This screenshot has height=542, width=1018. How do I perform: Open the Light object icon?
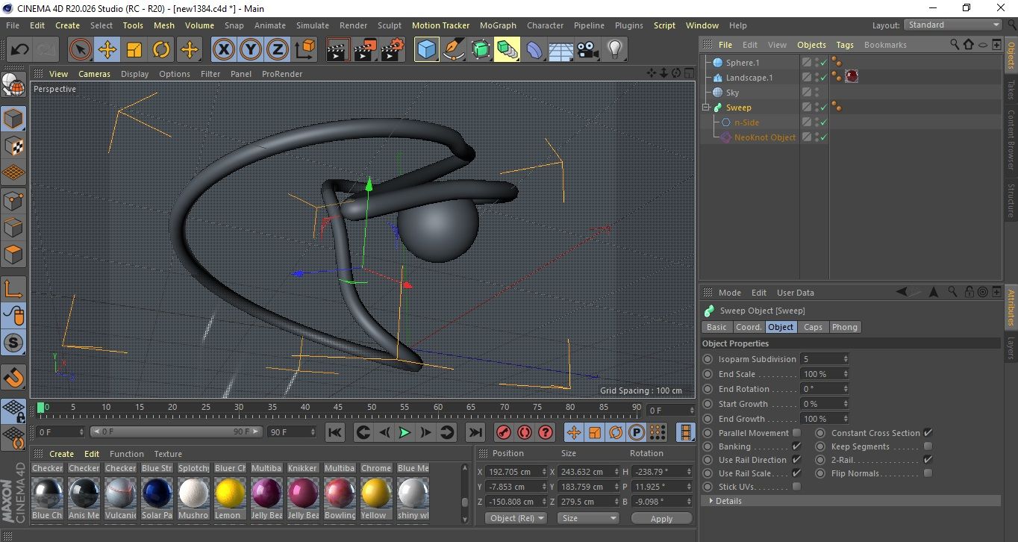tap(614, 50)
